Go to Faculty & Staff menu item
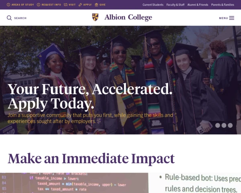 [175, 5]
